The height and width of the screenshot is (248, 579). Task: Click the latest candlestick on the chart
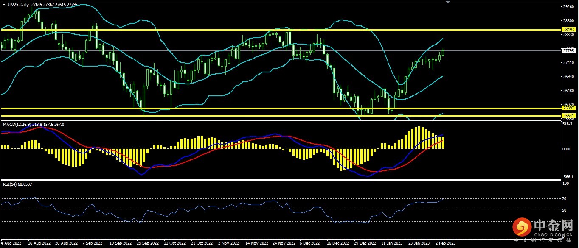[x=443, y=52]
